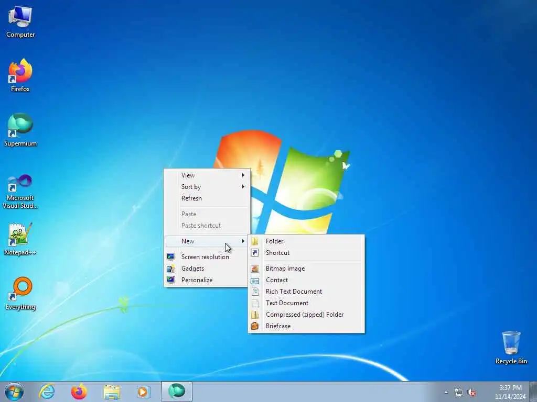Screen dimensions: 537x402
Task: Launch Internet Explorer from the taskbar
Action: pos(47,392)
